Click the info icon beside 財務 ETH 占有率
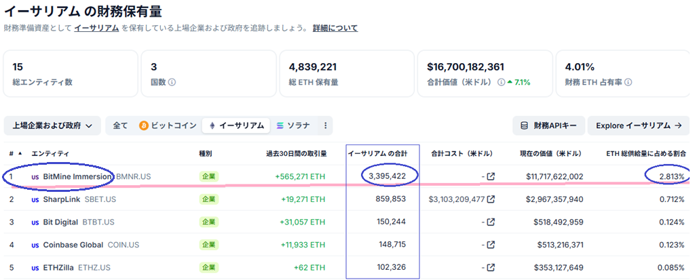Viewport: 695px width, 280px height. [x=628, y=83]
